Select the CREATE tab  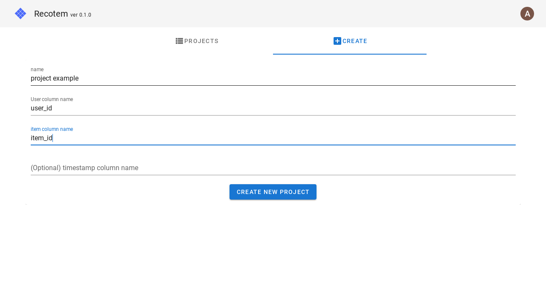(350, 41)
